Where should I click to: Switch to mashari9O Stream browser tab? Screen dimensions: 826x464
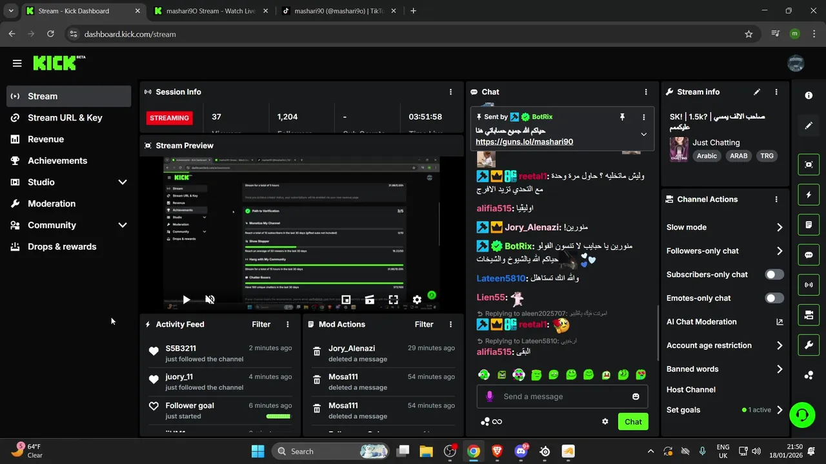click(x=210, y=11)
